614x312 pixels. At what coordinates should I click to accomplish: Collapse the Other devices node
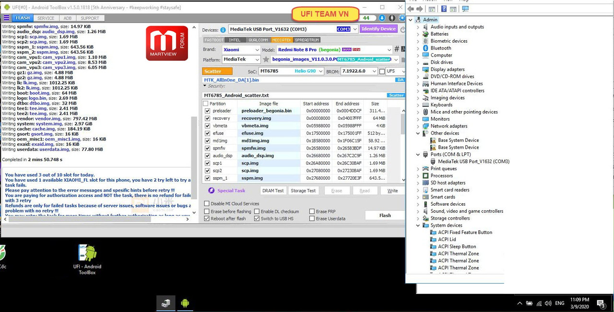(x=418, y=133)
